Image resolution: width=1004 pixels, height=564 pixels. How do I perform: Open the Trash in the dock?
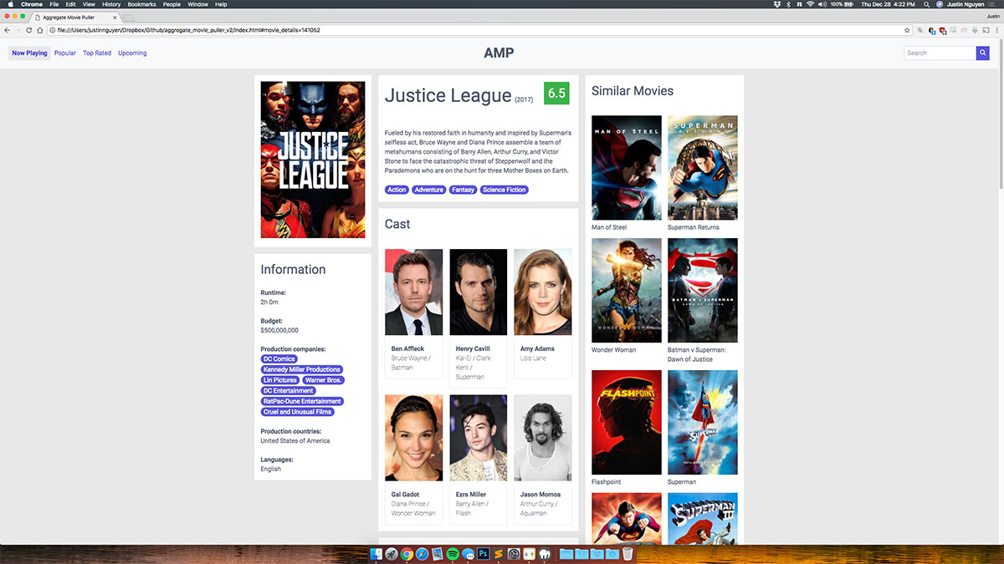(627, 553)
